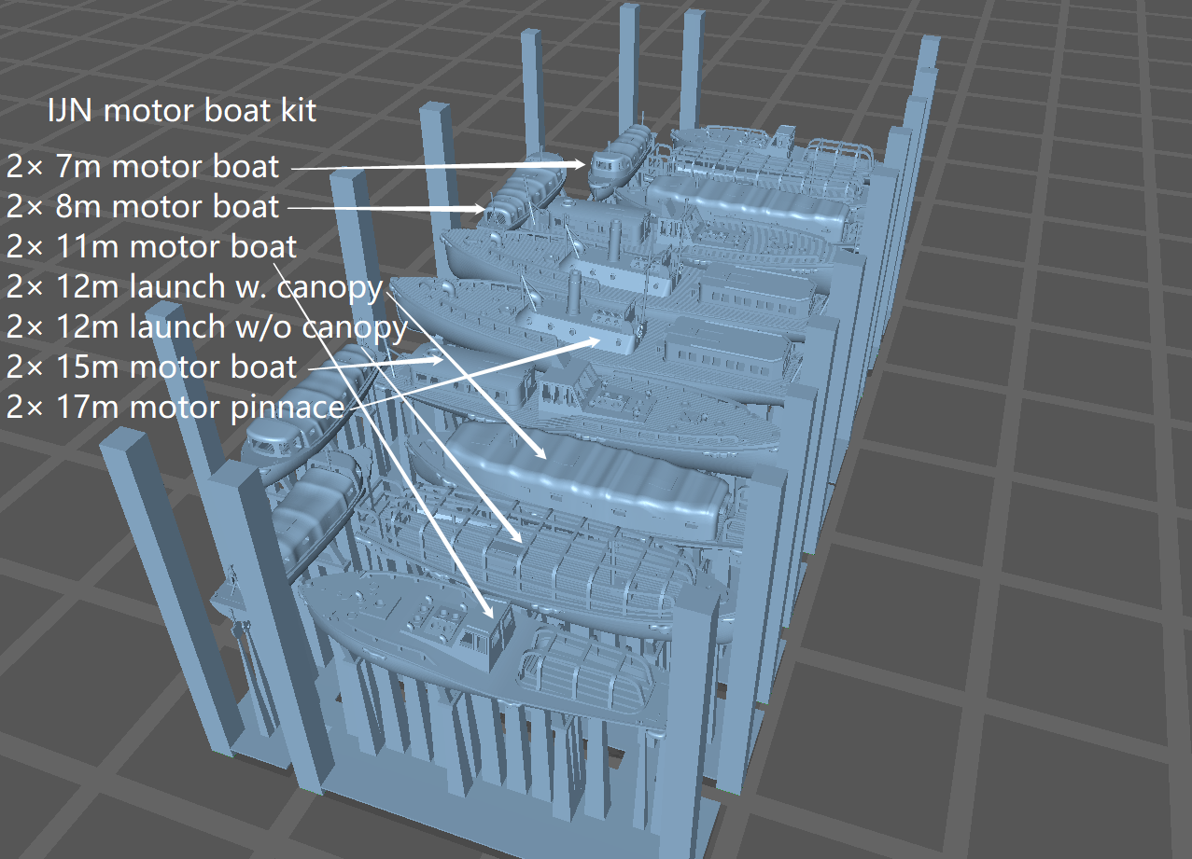Select the "2× 8m motor boat" label
This screenshot has width=1192, height=859.
pyautogui.click(x=142, y=207)
